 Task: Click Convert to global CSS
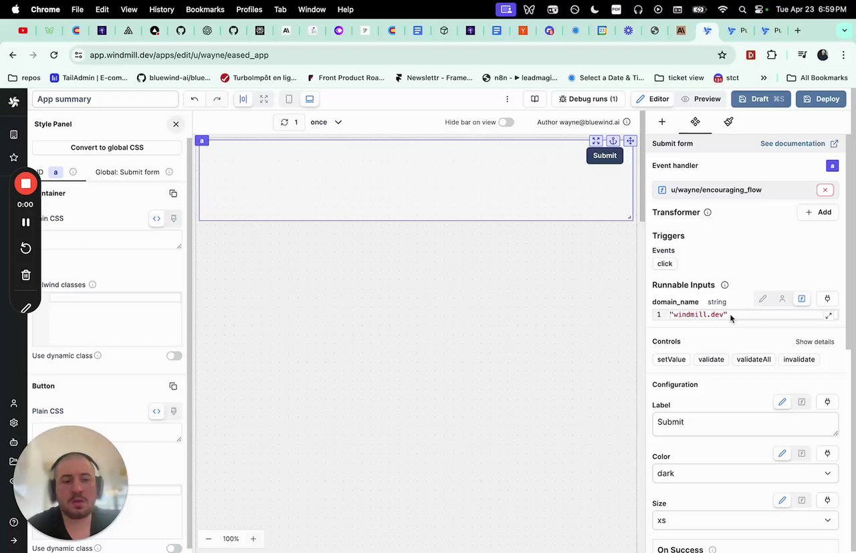[107, 147]
